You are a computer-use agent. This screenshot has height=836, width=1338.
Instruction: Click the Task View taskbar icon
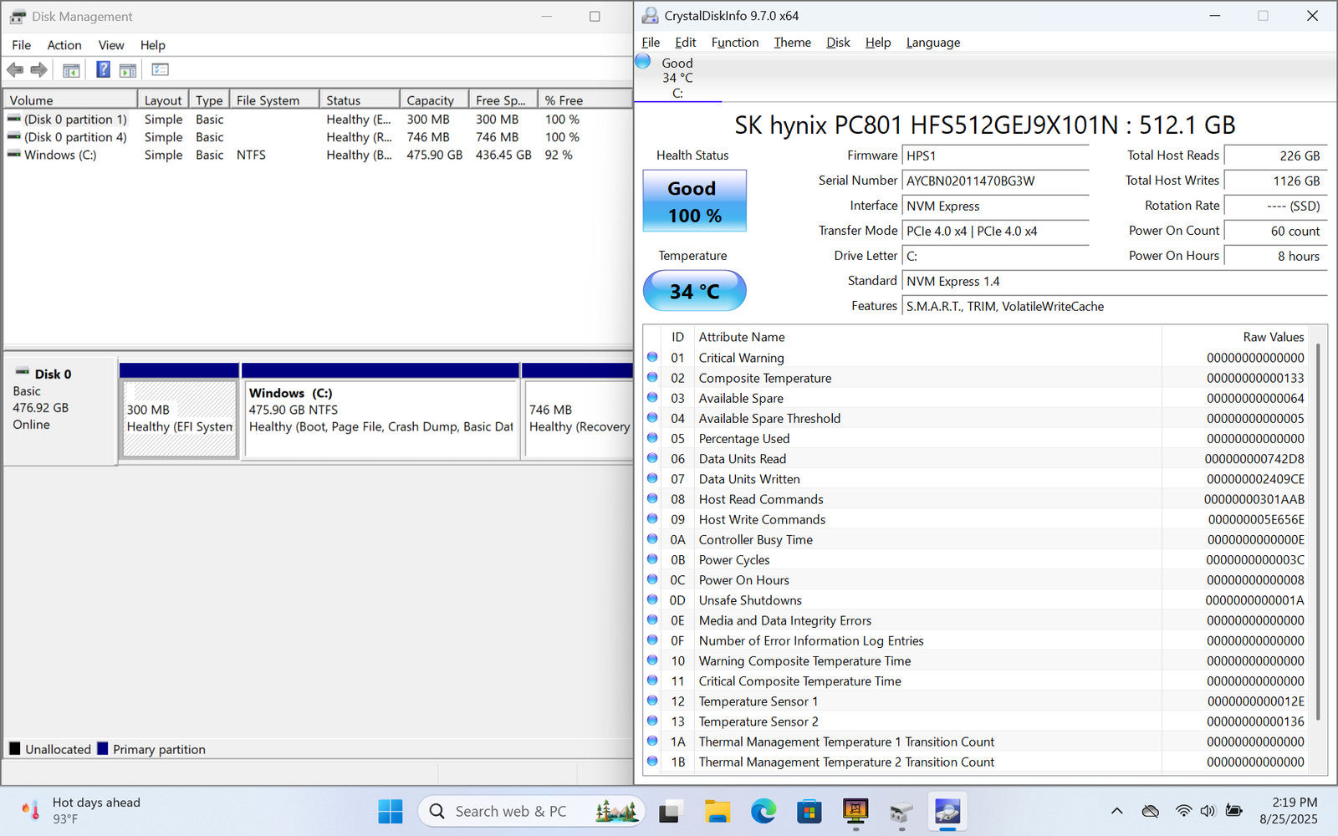(671, 811)
